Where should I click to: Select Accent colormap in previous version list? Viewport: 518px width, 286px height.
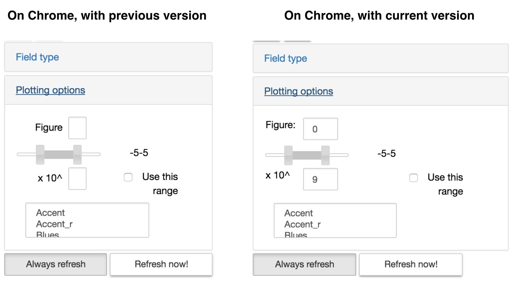click(51, 213)
